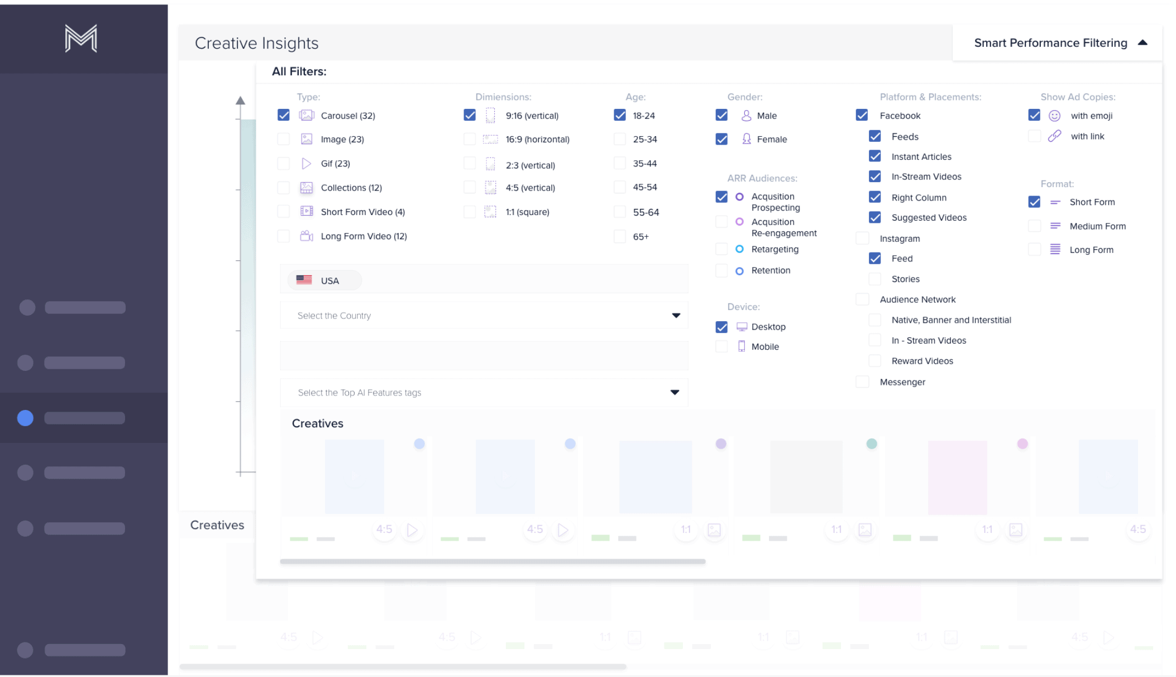Viewport: 1176px width, 677px height.
Task: Click the USA country tag
Action: 325,280
